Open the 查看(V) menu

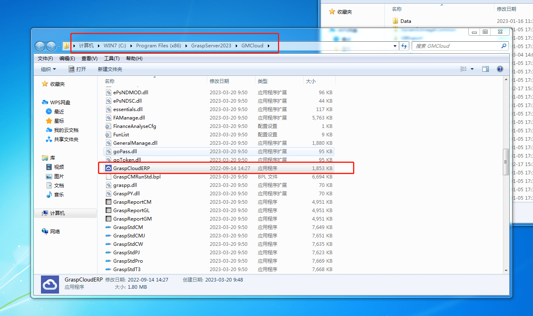tap(89, 59)
